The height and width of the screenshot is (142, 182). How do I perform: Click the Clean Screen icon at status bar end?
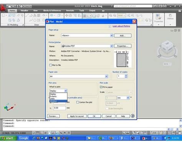[x=180, y=133]
